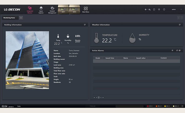Pop out the Active Alarms panel
Image resolution: width=185 pixels, height=113 pixels.
tap(180, 50)
